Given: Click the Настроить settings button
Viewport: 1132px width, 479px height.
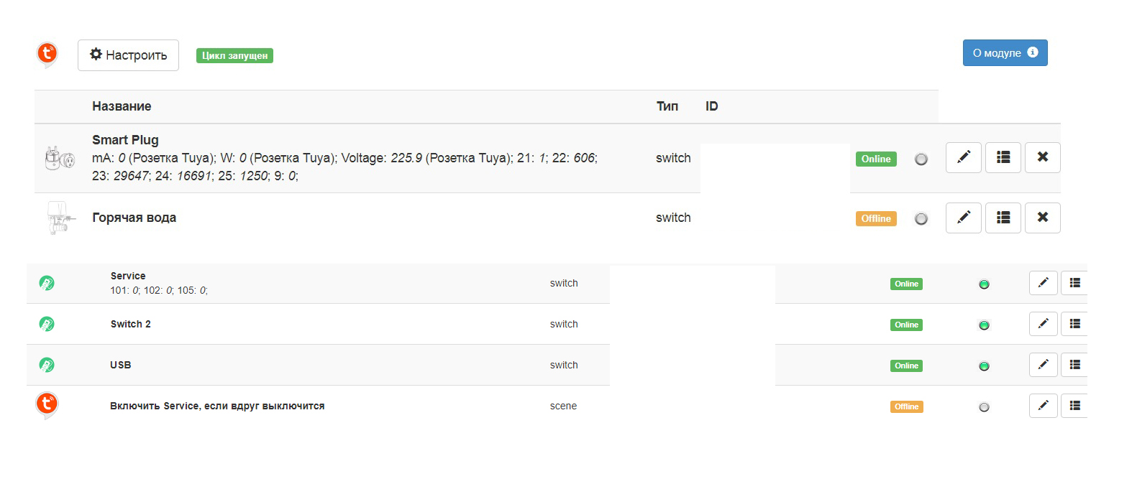Looking at the screenshot, I should pyautogui.click(x=128, y=55).
